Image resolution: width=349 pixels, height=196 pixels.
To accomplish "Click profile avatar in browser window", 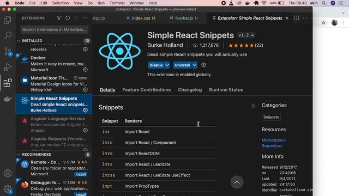I will click(x=334, y=23).
